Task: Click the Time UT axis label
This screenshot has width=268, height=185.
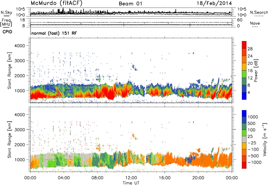Action: pyautogui.click(x=131, y=183)
